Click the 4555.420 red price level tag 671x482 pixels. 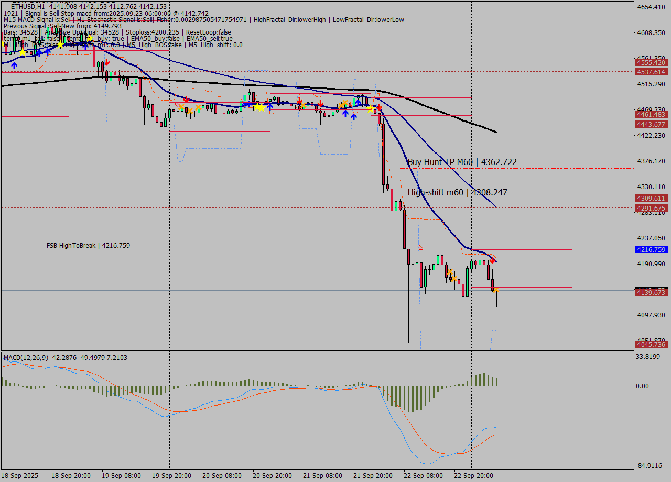click(x=651, y=62)
